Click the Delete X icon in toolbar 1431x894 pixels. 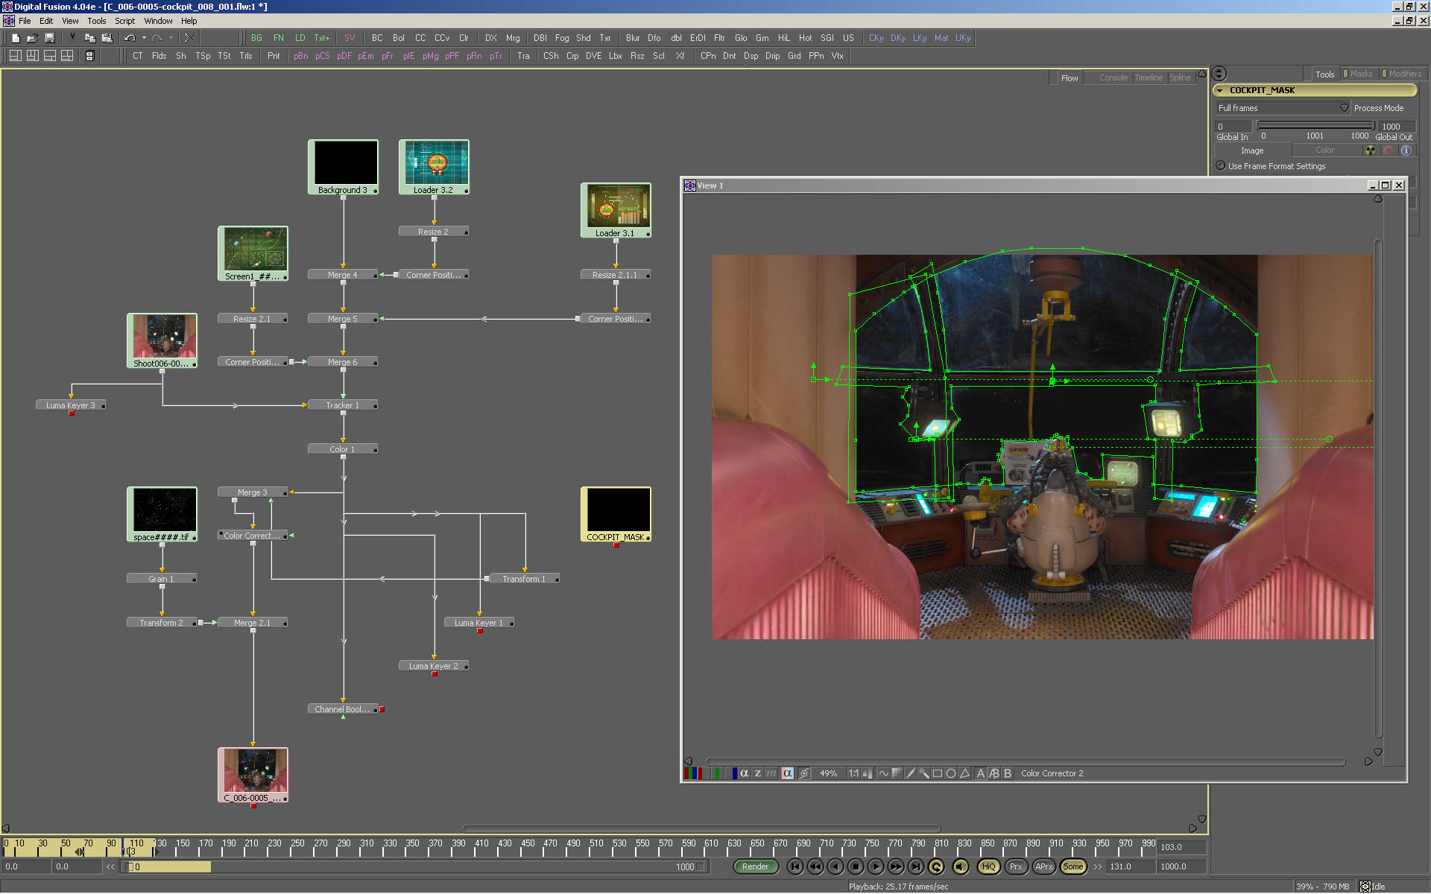189,38
